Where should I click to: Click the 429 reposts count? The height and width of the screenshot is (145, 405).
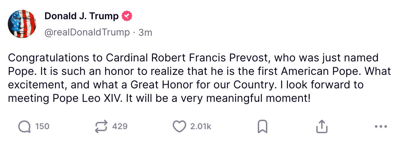[119, 127]
